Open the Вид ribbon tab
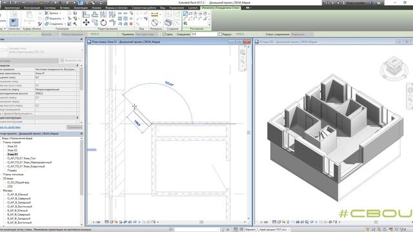This screenshot has width=413, height=232. click(163, 8)
